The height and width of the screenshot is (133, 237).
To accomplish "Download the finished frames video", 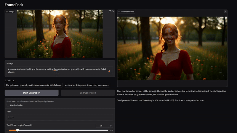I will point(226,12).
